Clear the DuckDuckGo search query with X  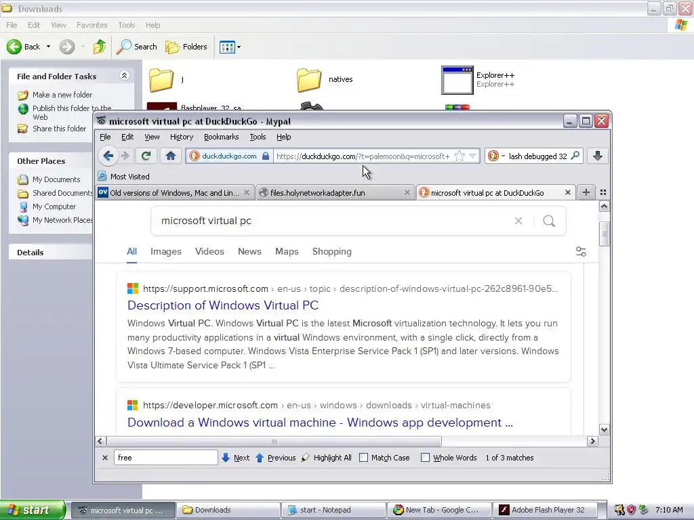click(x=518, y=221)
